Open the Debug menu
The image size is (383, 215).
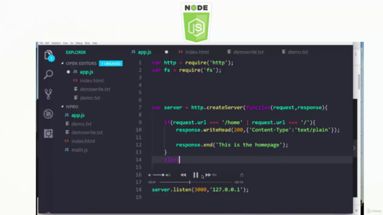[x=79, y=43]
